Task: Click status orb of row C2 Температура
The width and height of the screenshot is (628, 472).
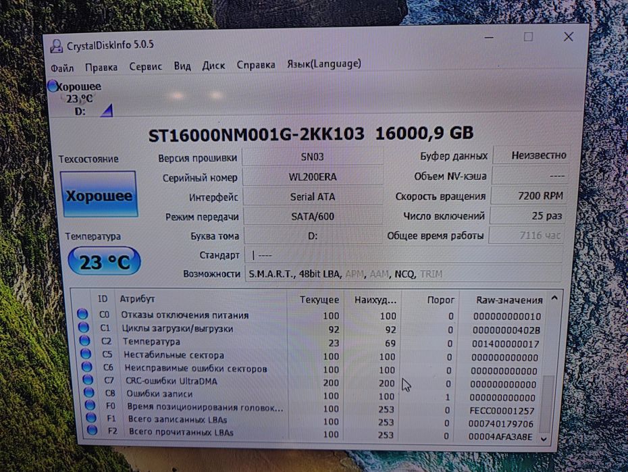Action: click(84, 340)
